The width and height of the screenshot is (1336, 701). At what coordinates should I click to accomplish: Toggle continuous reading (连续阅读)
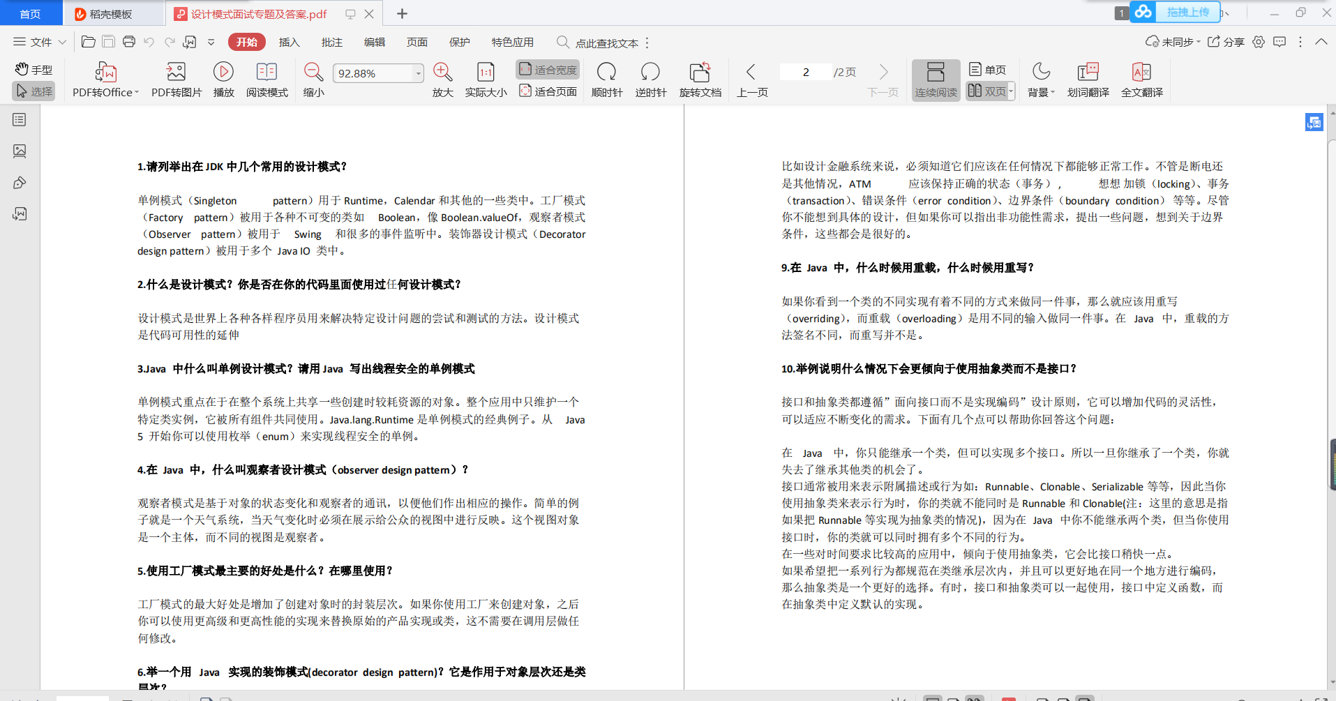tap(936, 80)
